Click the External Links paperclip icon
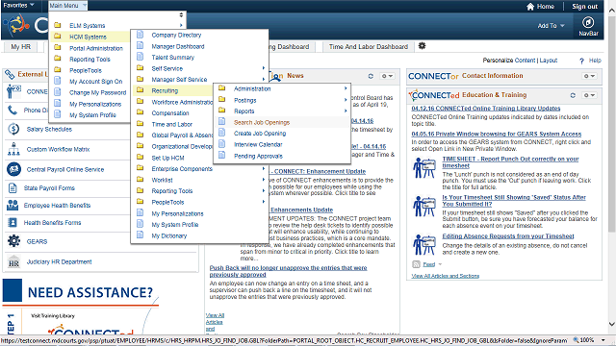 pyautogui.click(x=10, y=74)
